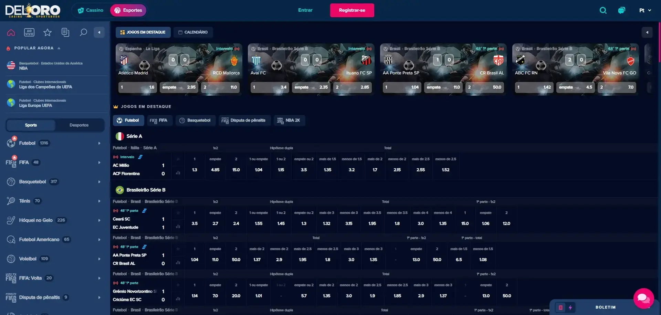661x315 pixels.
Task: Open the header chat support icon
Action: pyautogui.click(x=621, y=10)
